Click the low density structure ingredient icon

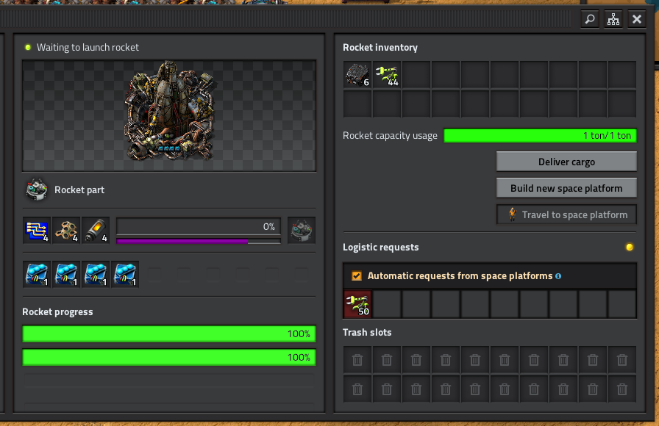[x=65, y=231]
